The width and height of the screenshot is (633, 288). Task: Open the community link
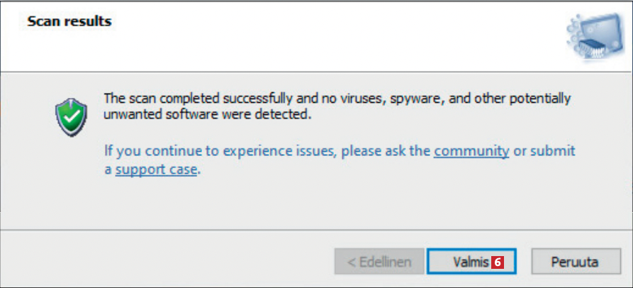471,150
